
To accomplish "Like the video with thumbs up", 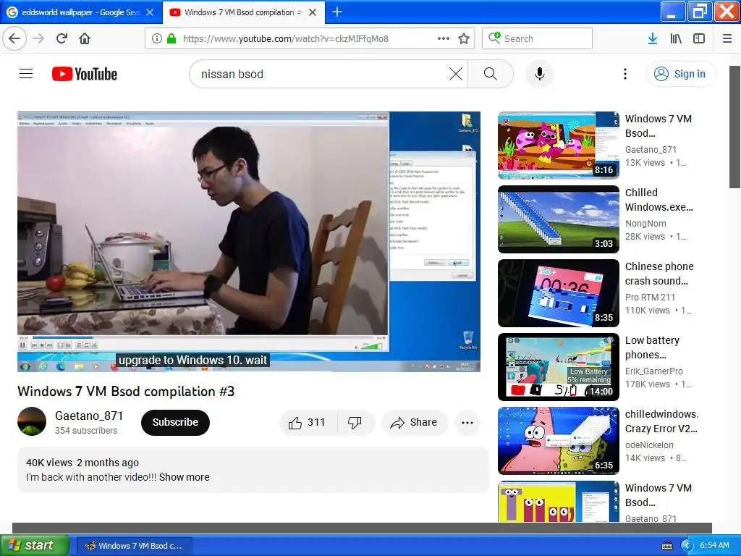I will tap(308, 422).
